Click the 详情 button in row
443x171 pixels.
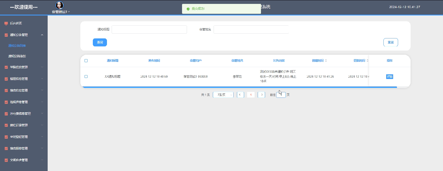[390, 77]
